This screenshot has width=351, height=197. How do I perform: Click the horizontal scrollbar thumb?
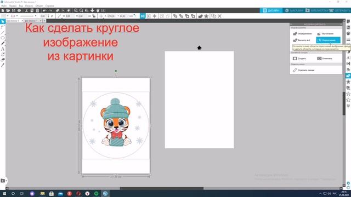point(162,188)
